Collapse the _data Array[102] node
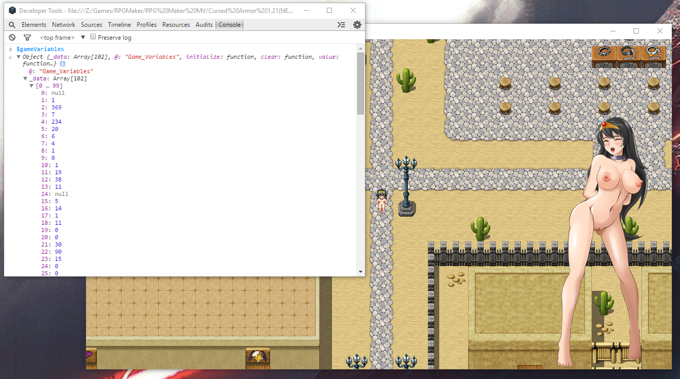Image resolution: width=680 pixels, height=379 pixels. pyautogui.click(x=25, y=78)
